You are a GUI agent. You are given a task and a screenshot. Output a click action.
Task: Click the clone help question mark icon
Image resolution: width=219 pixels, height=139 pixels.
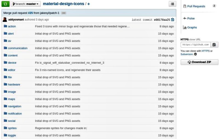click(195, 54)
